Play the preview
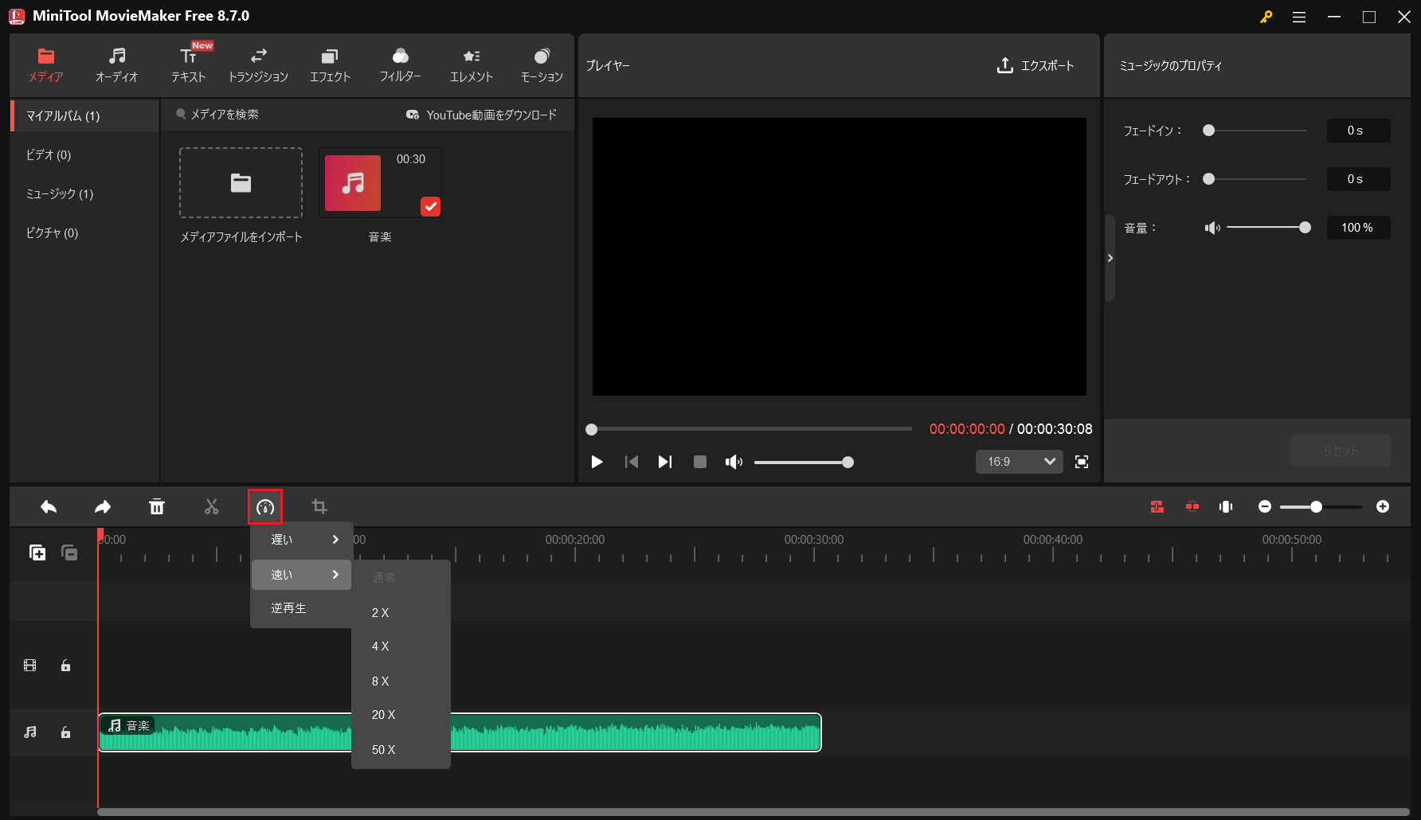 (x=597, y=462)
